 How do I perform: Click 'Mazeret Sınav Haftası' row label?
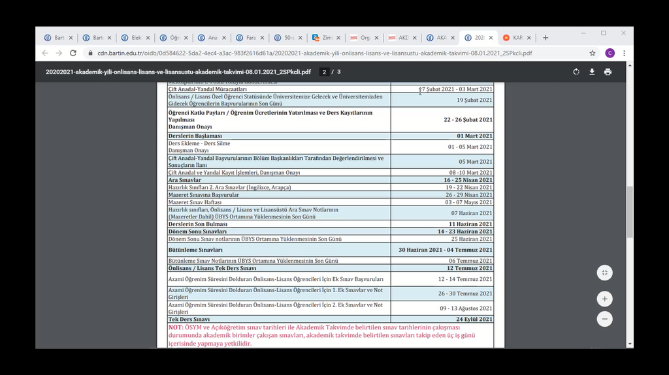click(x=195, y=202)
